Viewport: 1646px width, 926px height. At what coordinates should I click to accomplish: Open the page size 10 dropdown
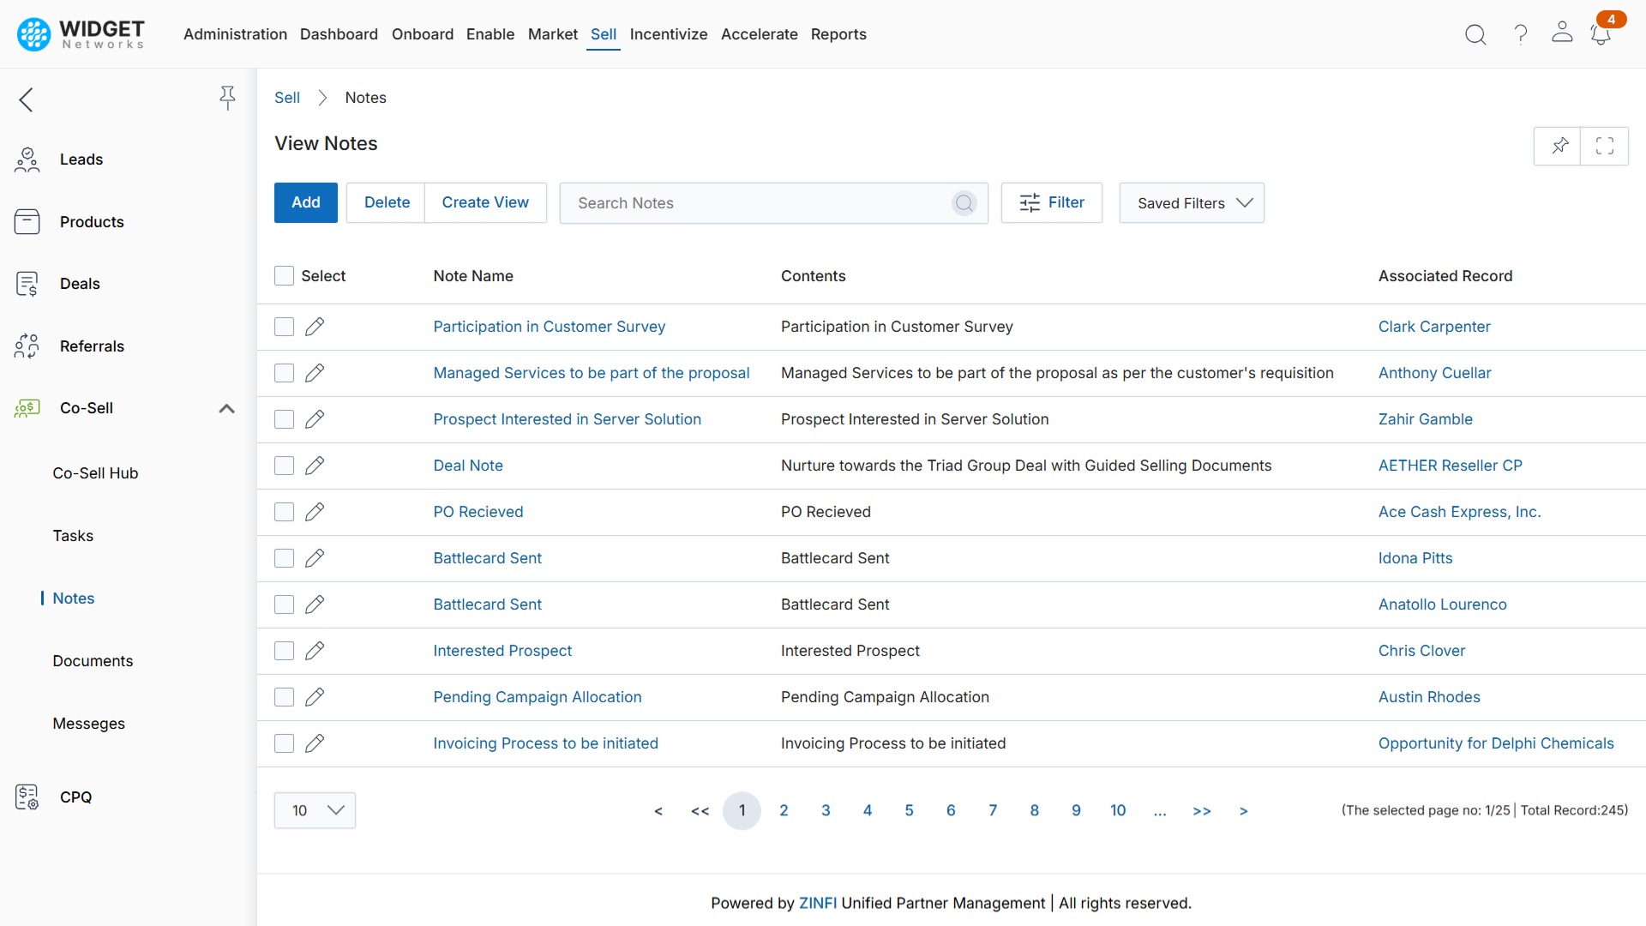pyautogui.click(x=315, y=810)
